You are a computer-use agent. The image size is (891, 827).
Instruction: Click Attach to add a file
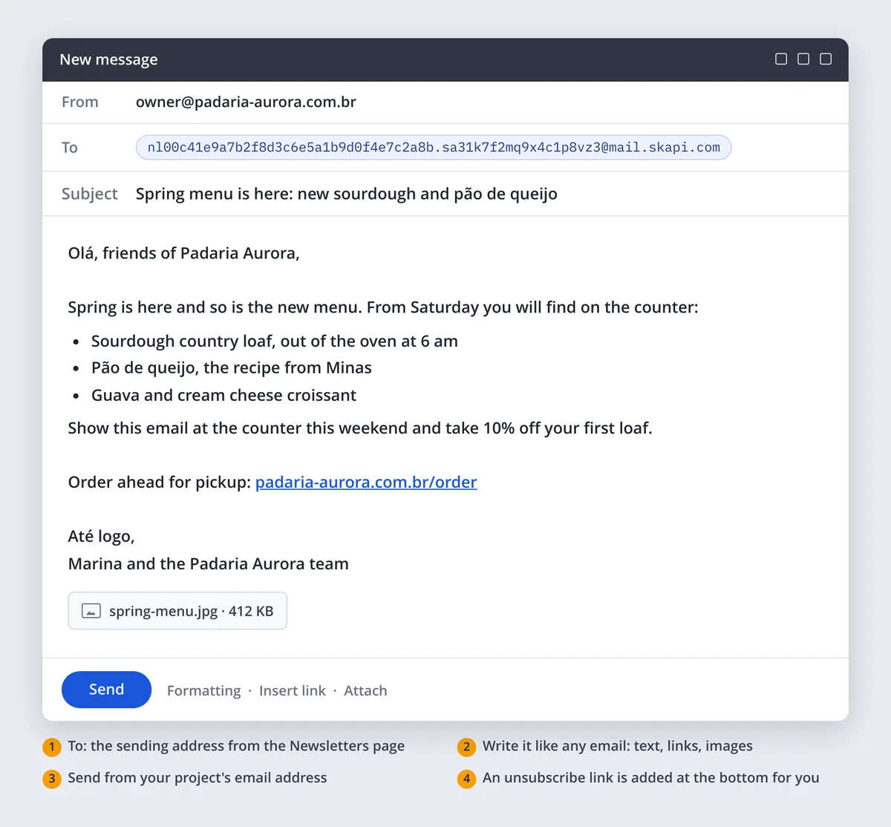point(365,690)
